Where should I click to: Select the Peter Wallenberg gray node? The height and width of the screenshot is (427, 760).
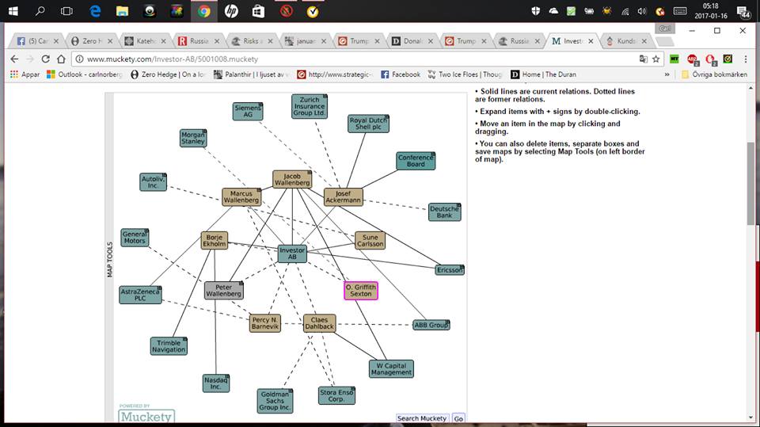(223, 290)
